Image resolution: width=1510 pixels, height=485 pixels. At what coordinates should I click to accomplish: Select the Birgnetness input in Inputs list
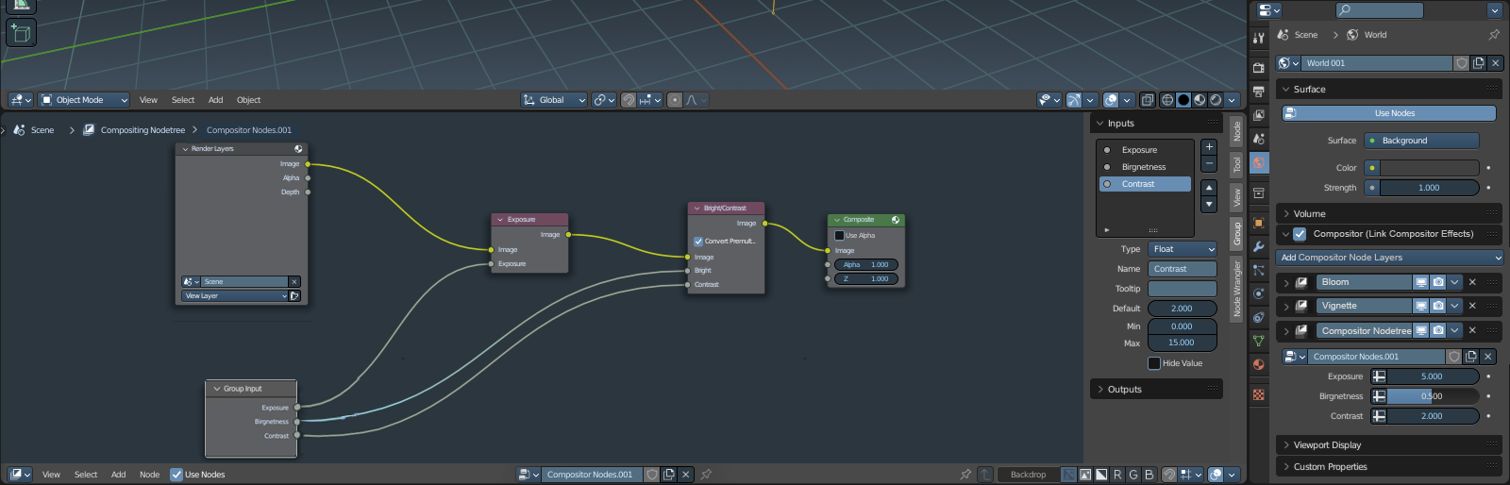pos(1145,167)
